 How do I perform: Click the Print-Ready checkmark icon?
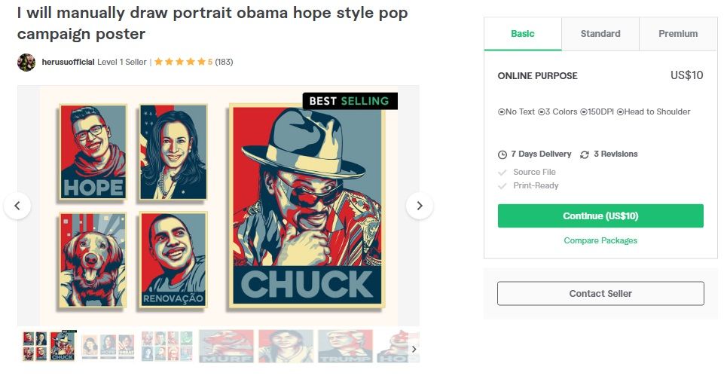502,186
